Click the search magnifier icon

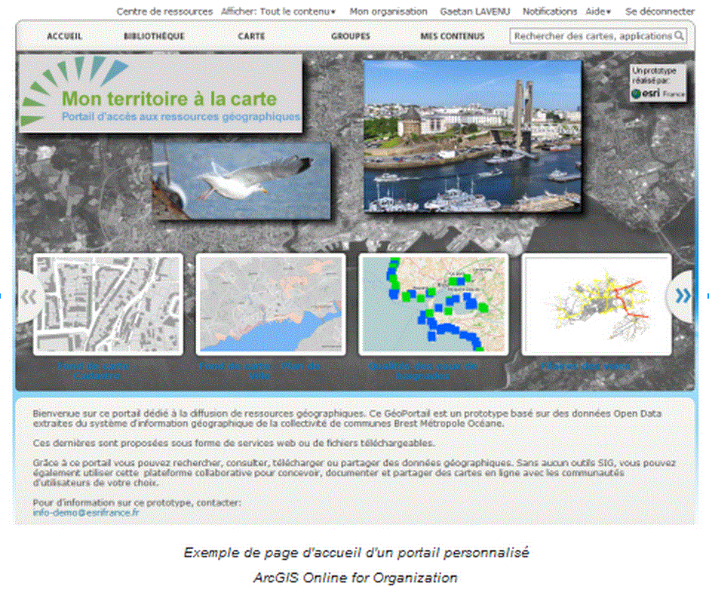(x=679, y=36)
